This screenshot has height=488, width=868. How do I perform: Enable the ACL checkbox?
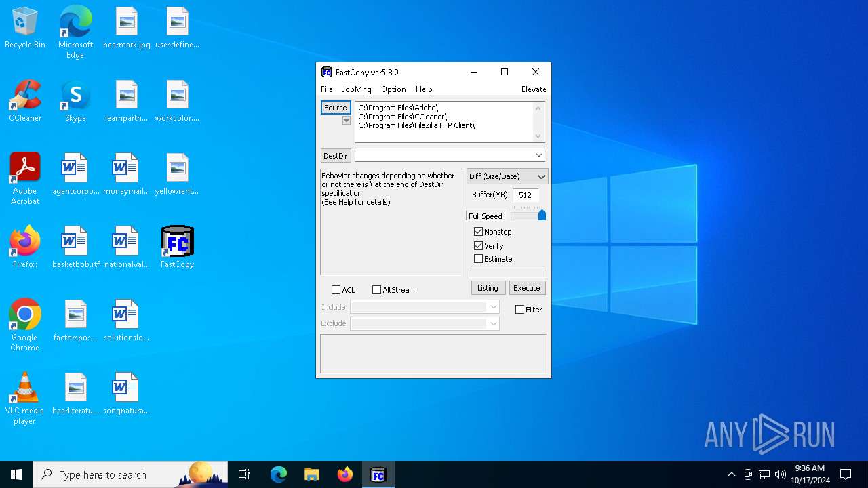pos(336,290)
